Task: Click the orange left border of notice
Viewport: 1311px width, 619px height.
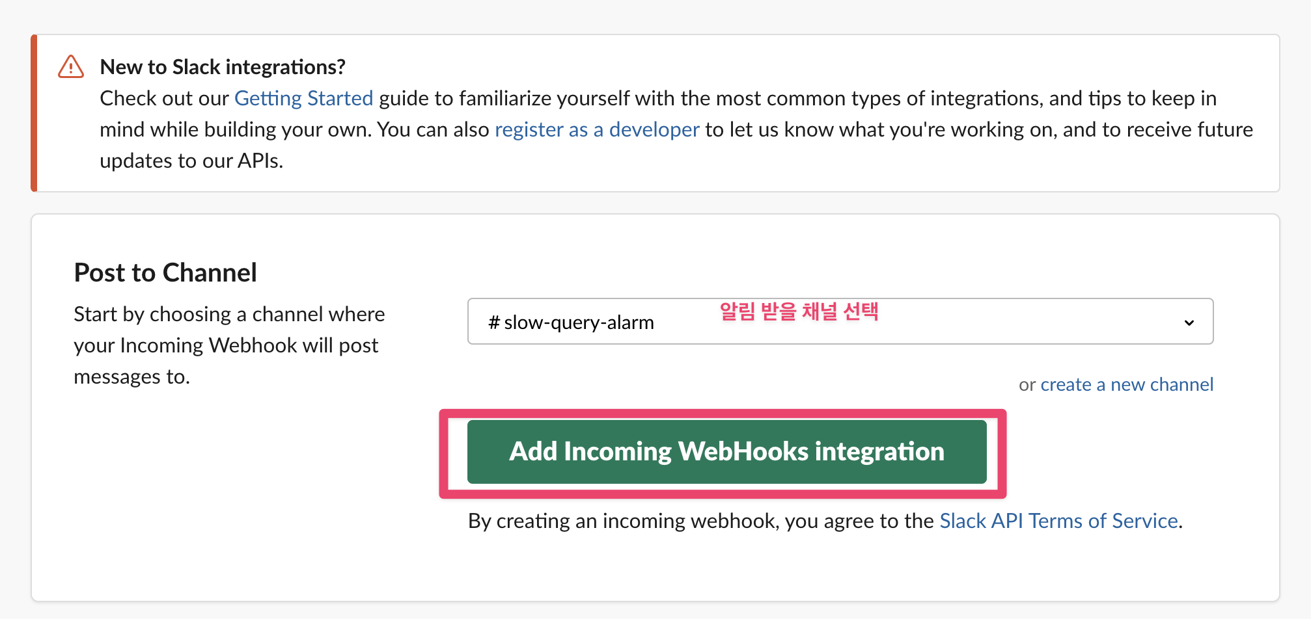Action: (34, 113)
